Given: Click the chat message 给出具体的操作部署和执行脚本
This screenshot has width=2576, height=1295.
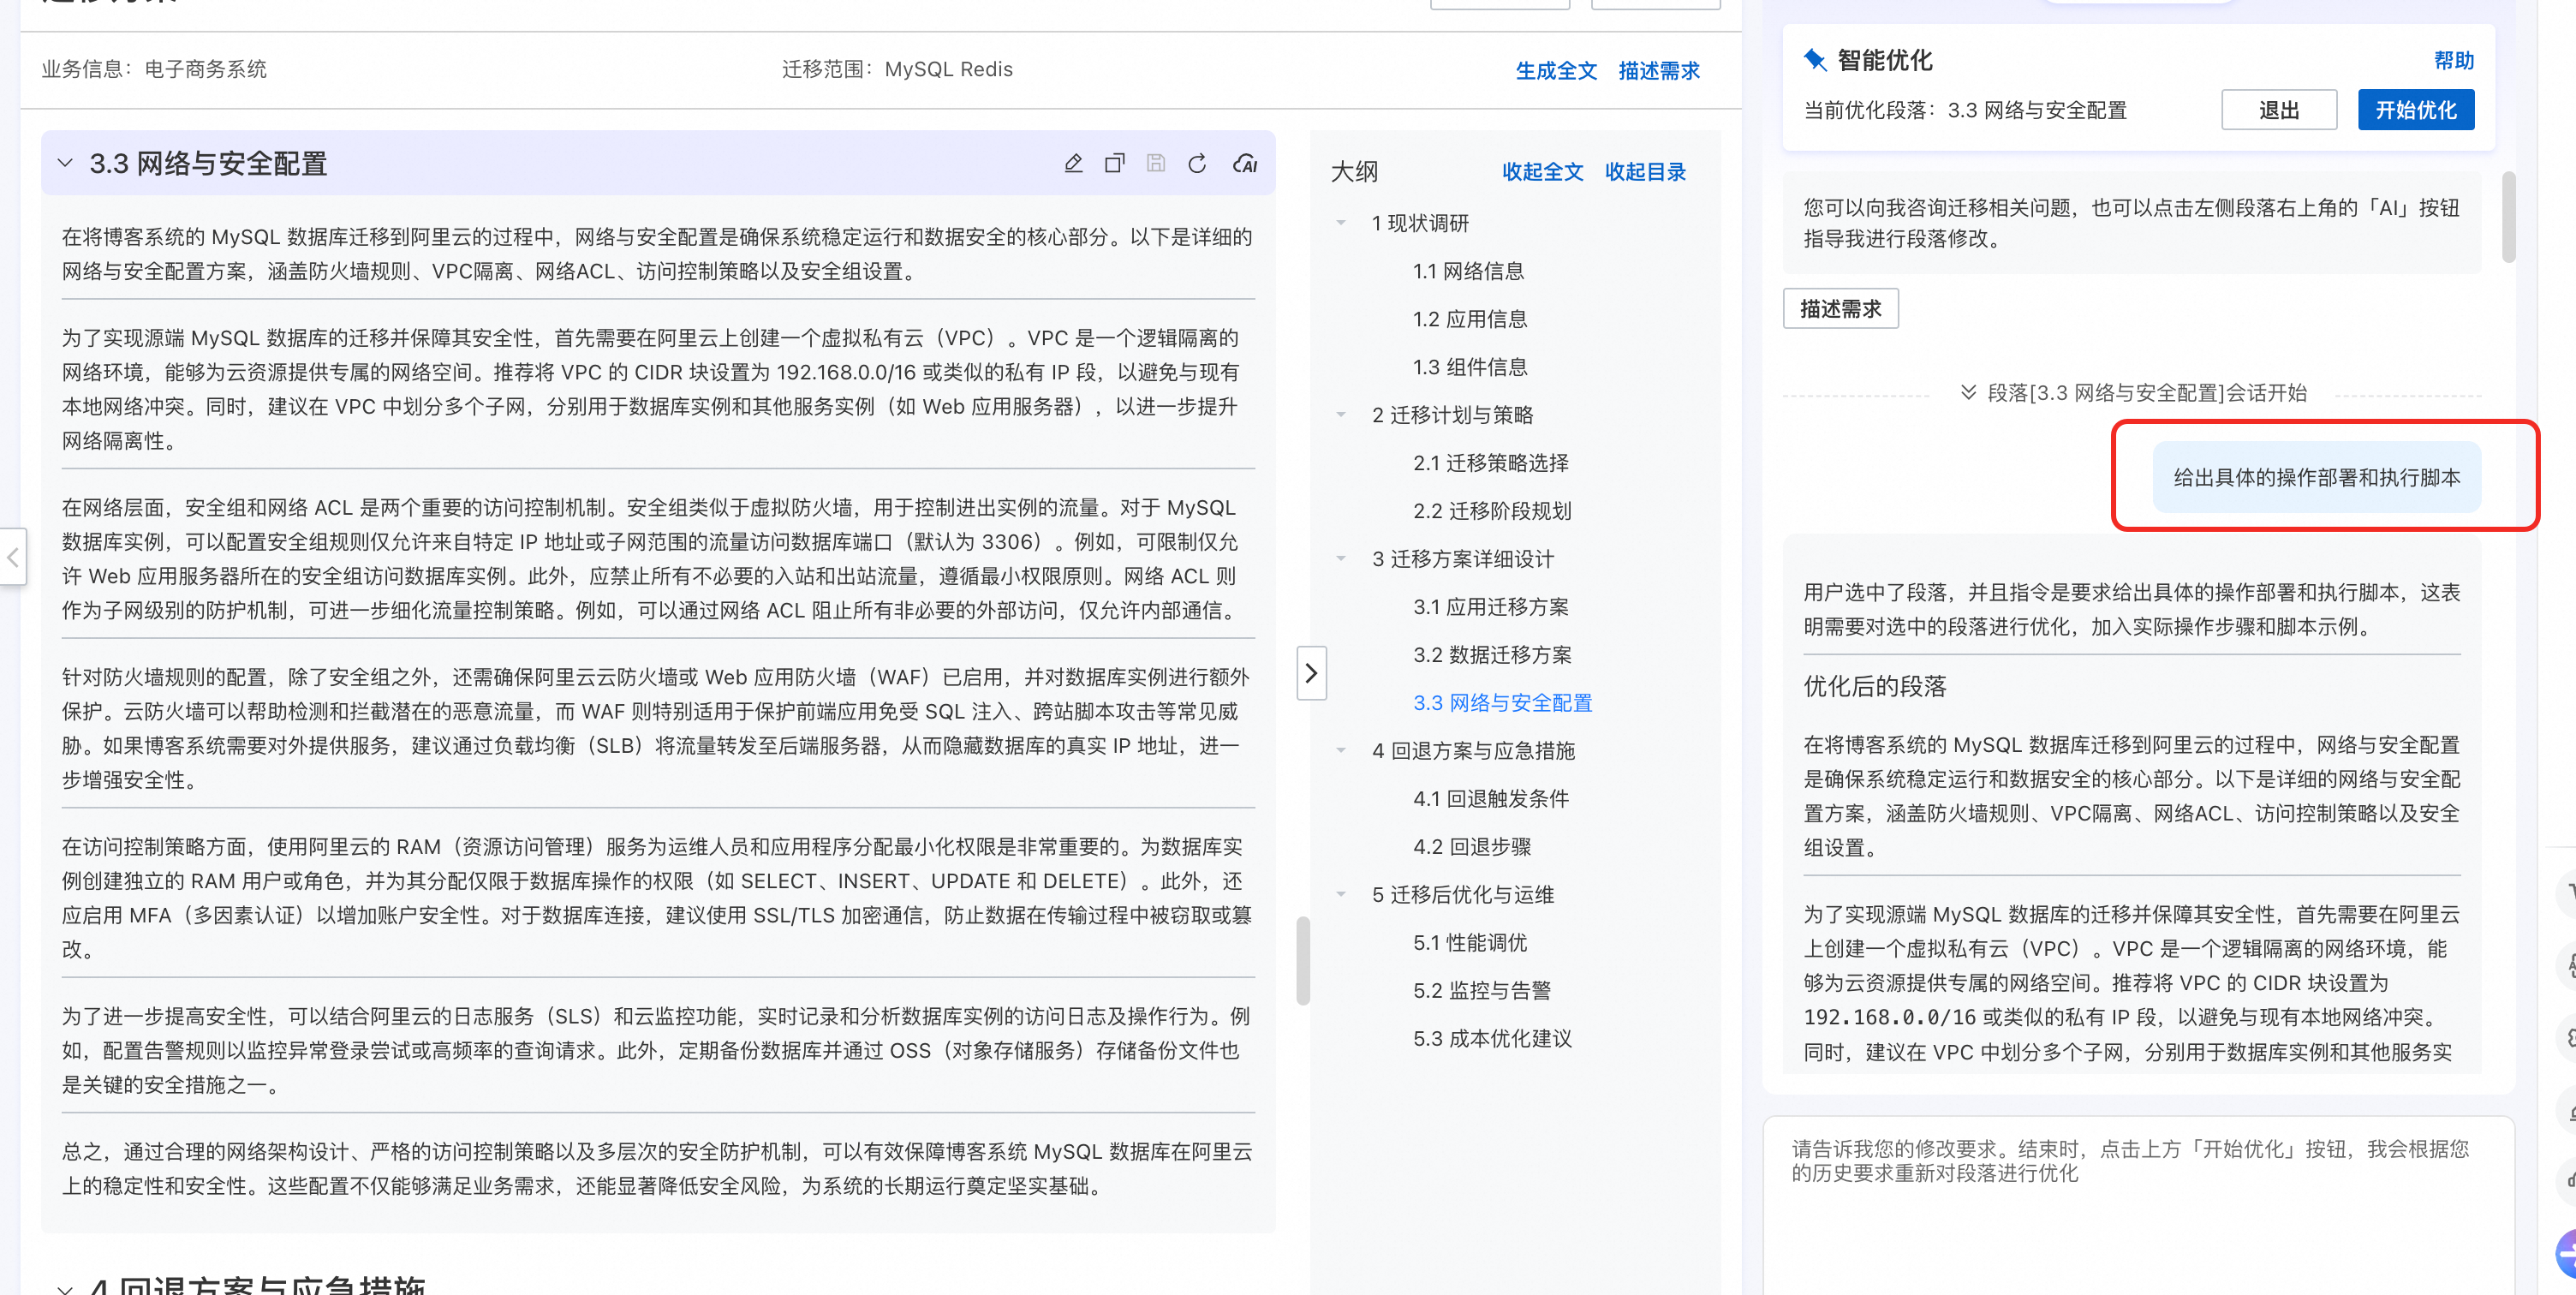Looking at the screenshot, I should [2316, 478].
